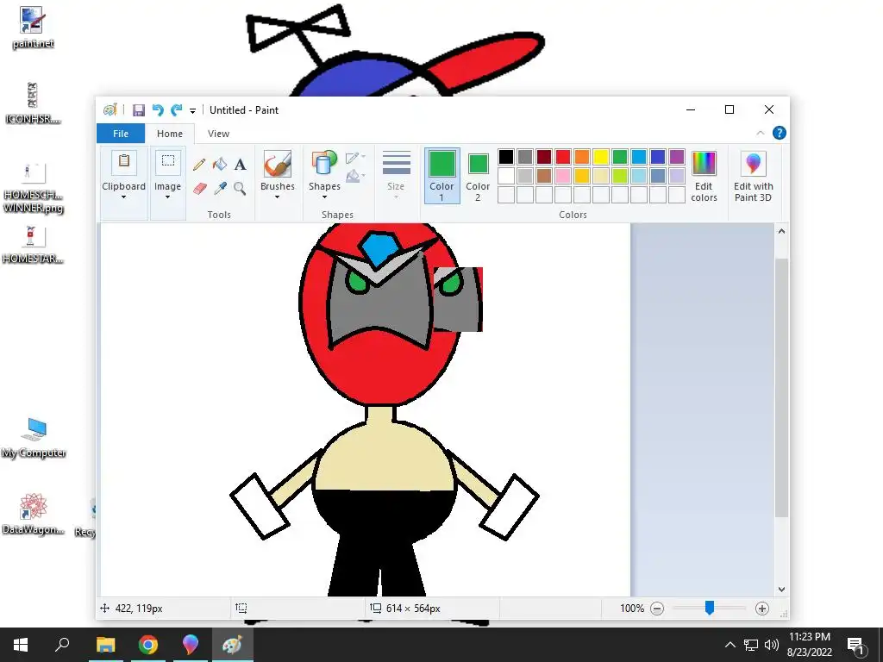This screenshot has height=662, width=883.
Task: Expand the Clipboard dropdown arrow
Action: 123,197
